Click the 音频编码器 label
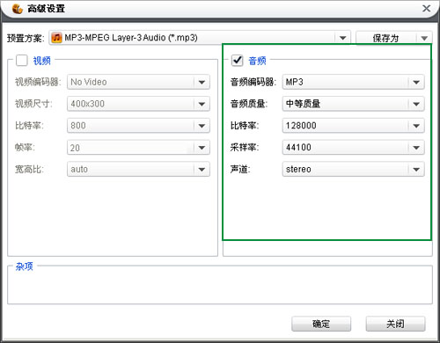440x343 pixels. pos(253,82)
